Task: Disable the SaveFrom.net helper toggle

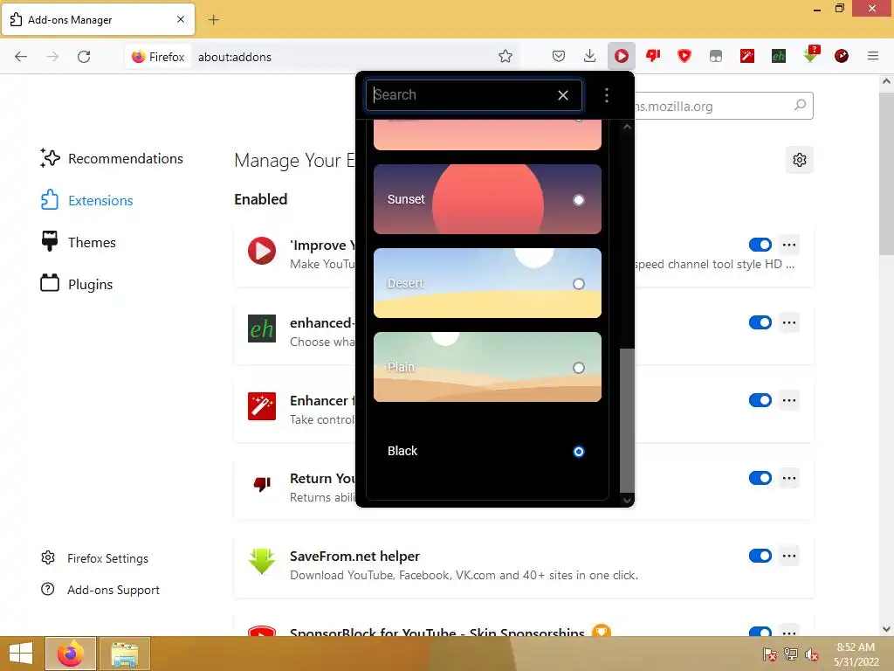Action: [760, 556]
